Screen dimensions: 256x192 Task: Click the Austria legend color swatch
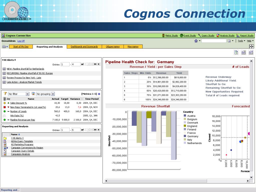185,115
